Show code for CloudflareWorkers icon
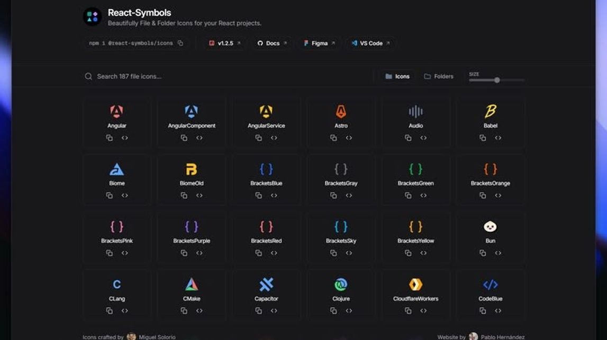The width and height of the screenshot is (607, 340). pyautogui.click(x=423, y=310)
